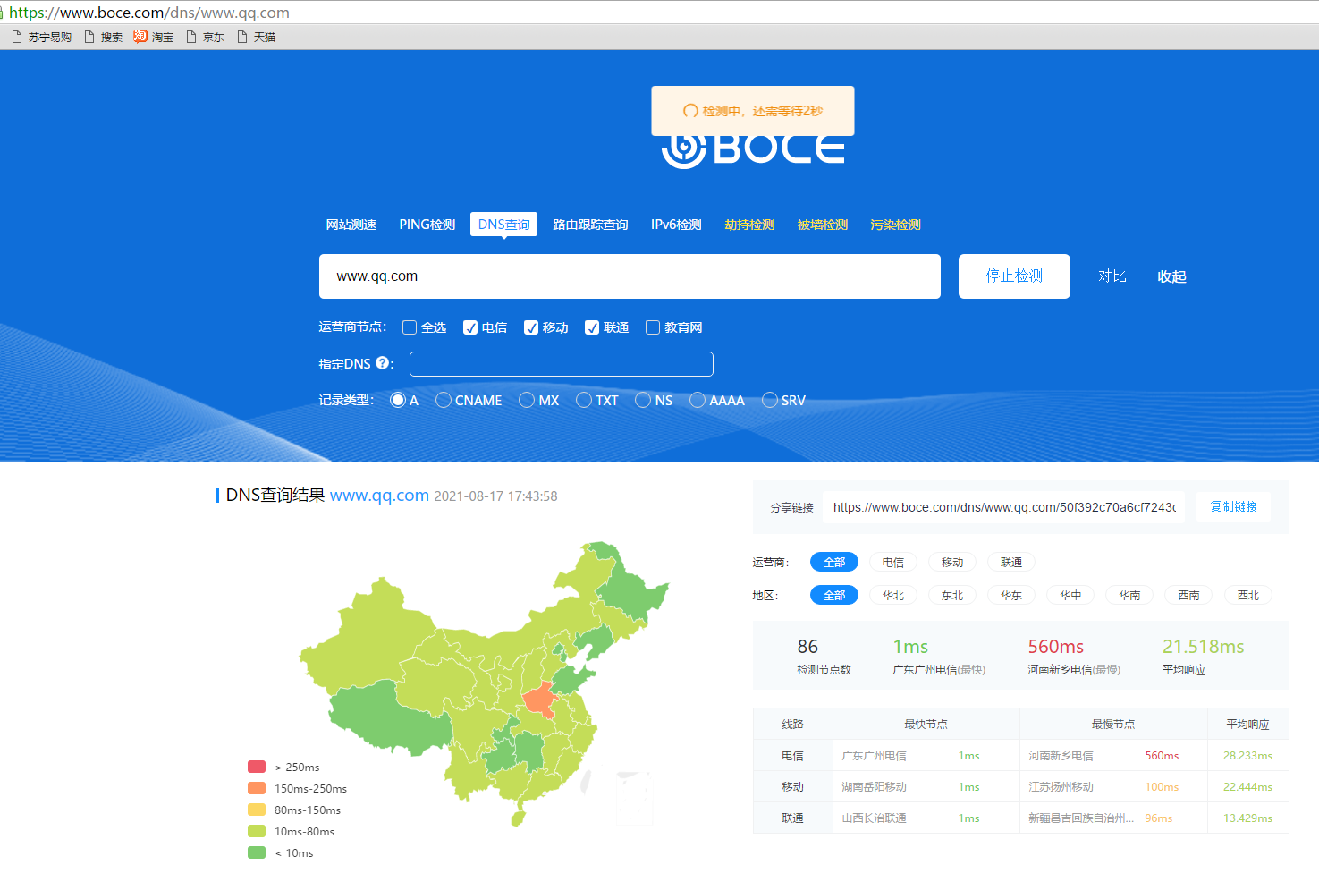Collapse options with 收起
The width and height of the screenshot is (1319, 882).
(x=1171, y=276)
